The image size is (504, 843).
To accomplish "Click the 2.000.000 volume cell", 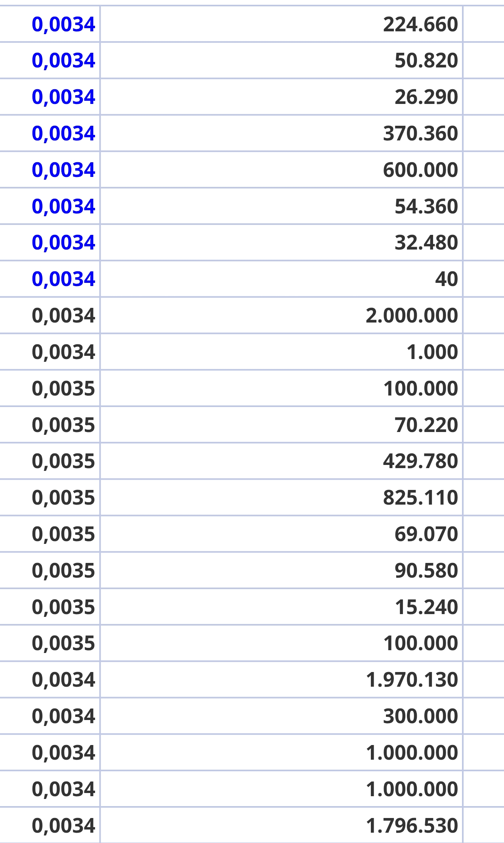I will [281, 315].
